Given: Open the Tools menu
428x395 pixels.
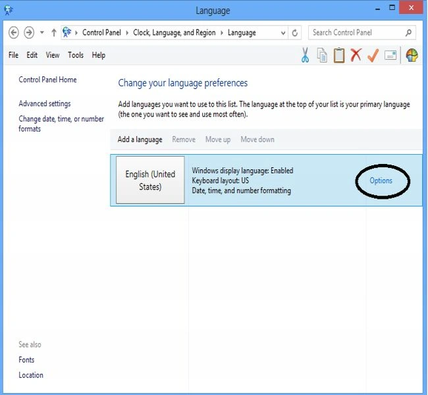Looking at the screenshot, I should pyautogui.click(x=76, y=55).
